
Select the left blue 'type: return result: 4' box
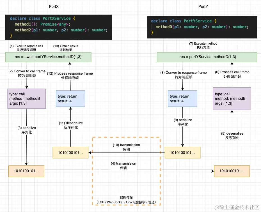tap(70, 98)
